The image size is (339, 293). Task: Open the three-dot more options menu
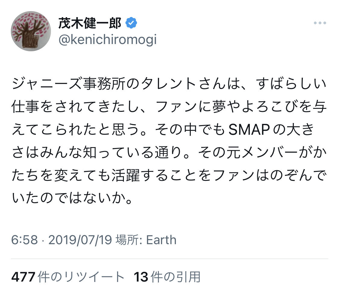pos(320,23)
